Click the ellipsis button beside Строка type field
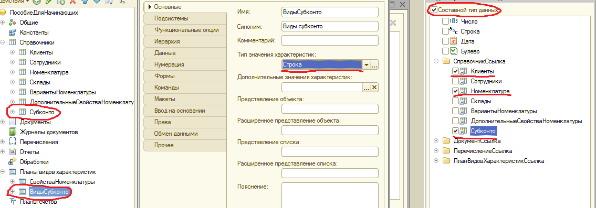The height and width of the screenshot is (208, 596). (x=374, y=65)
